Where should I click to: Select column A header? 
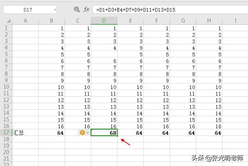tap(25, 21)
